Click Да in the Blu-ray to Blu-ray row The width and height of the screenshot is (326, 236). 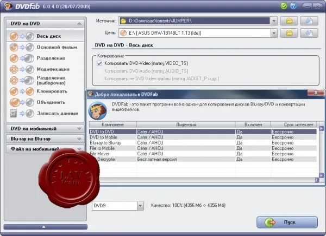click(x=239, y=143)
